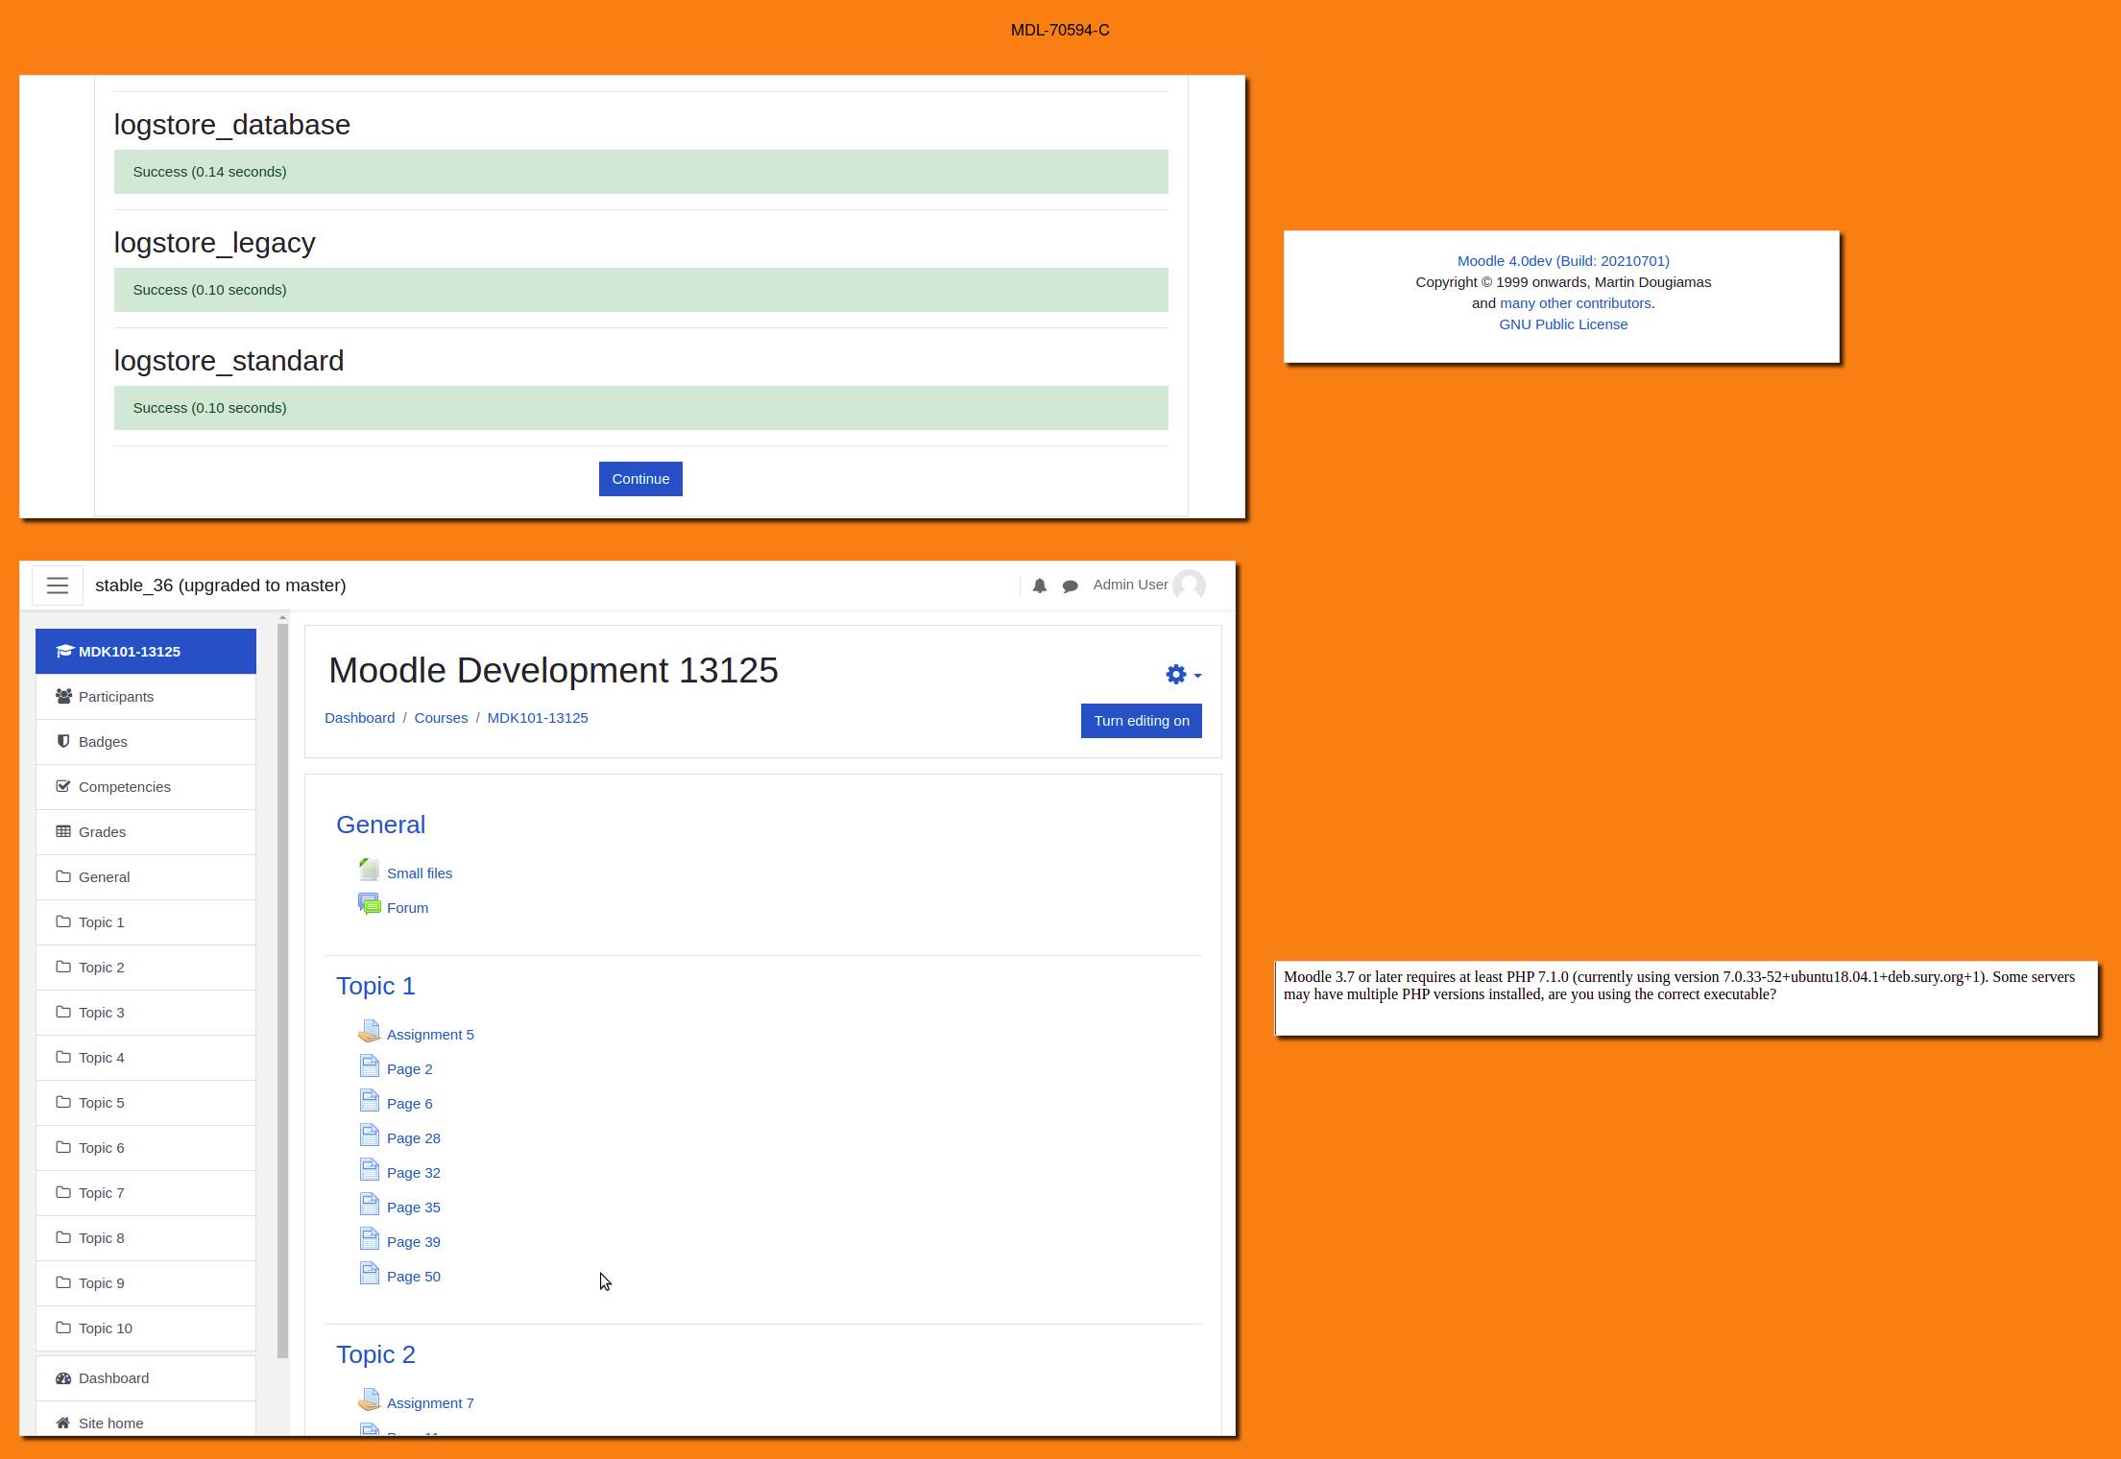
Task: Open the notifications bell icon
Action: [1039, 586]
